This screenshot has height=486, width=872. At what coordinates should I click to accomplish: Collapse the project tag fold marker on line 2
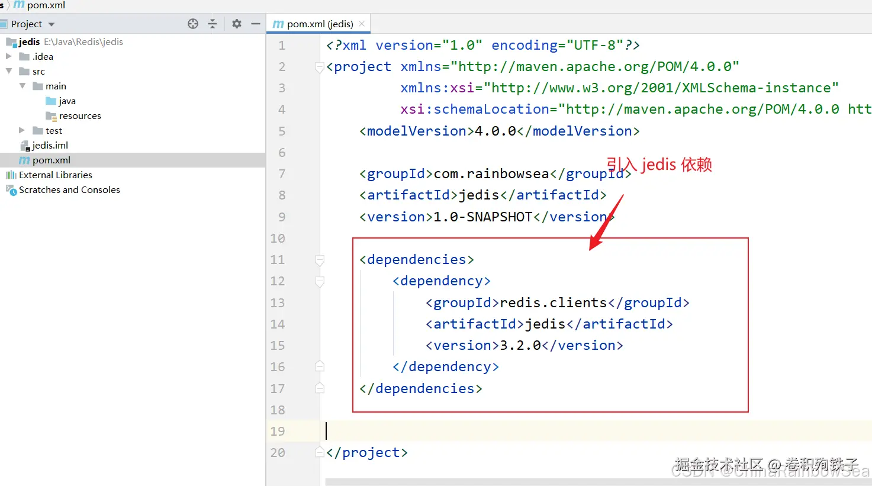[x=320, y=67]
